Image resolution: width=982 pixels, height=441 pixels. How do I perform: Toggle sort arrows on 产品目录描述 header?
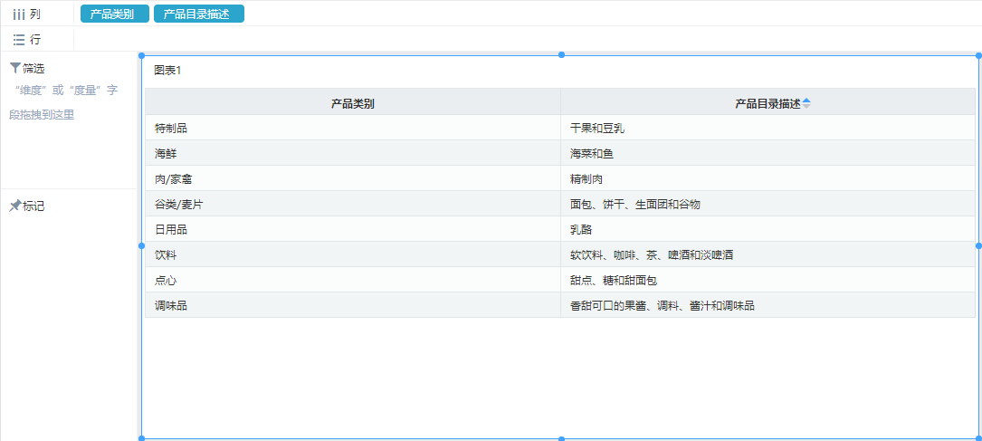click(x=806, y=104)
